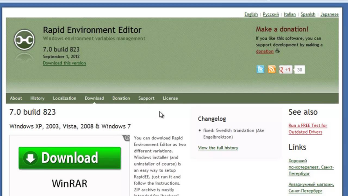The height and width of the screenshot is (196, 348).
Task: Click the red donation link
Action: coord(264,51)
